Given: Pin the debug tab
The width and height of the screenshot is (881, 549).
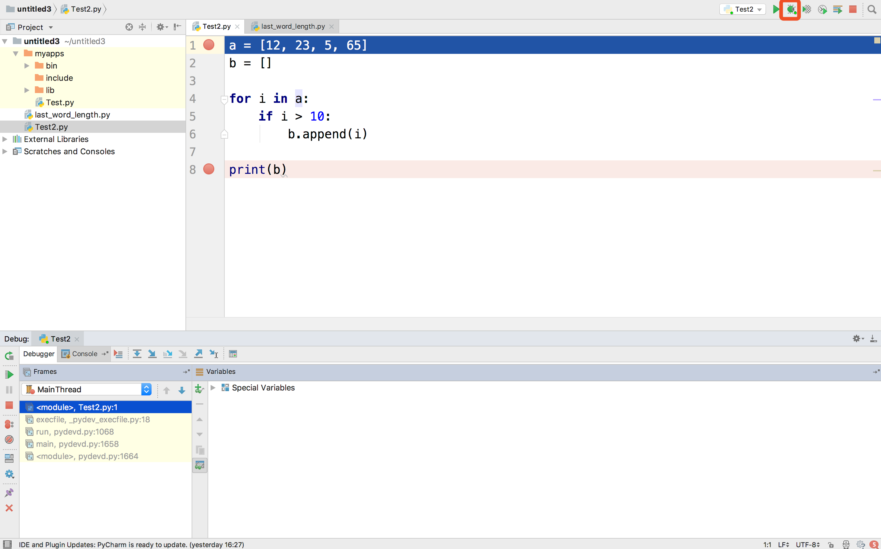Looking at the screenshot, I should (x=9, y=493).
